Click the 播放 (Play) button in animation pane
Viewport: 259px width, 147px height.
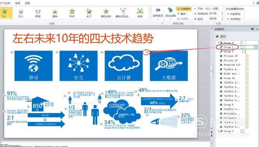221,36
